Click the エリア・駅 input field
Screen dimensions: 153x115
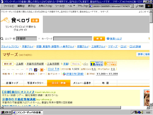[27, 39]
